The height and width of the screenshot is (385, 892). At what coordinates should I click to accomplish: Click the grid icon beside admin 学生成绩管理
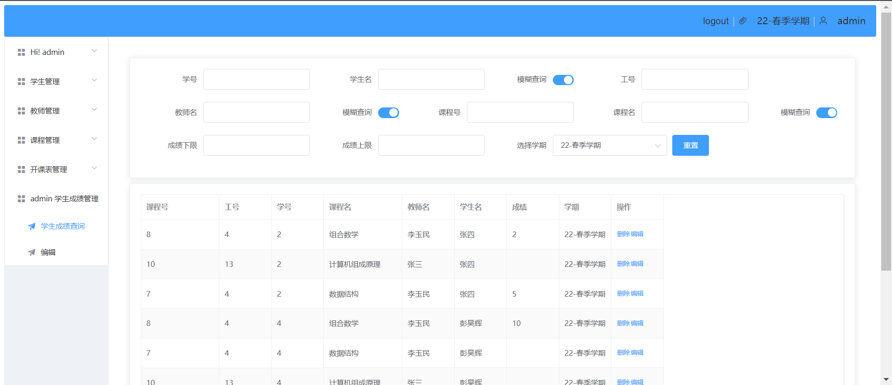(x=21, y=199)
